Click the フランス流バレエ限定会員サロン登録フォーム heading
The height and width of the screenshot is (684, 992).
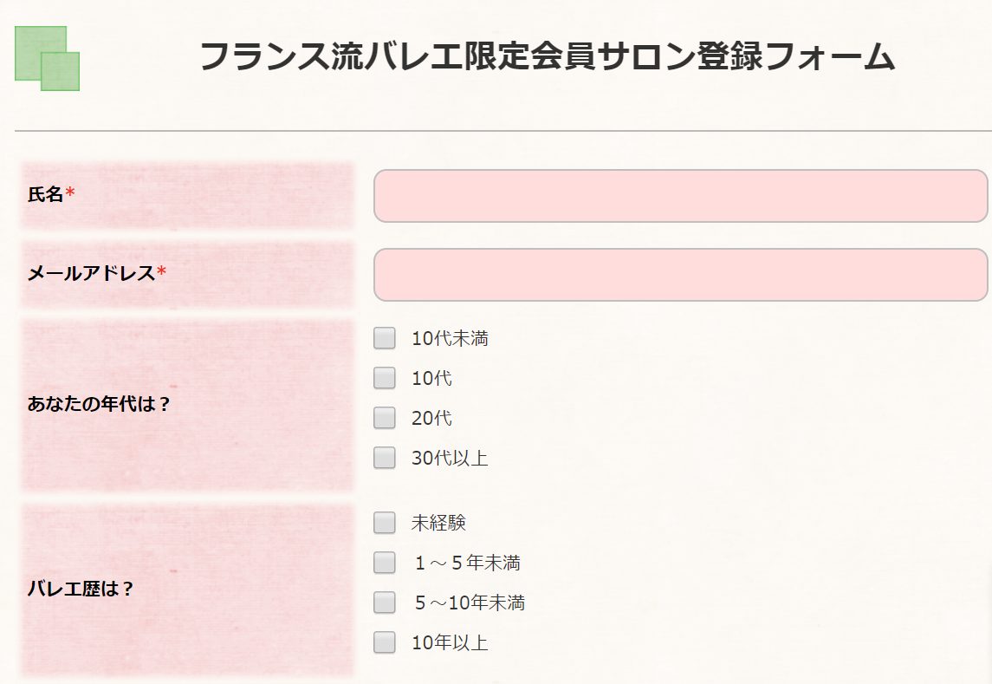point(548,55)
